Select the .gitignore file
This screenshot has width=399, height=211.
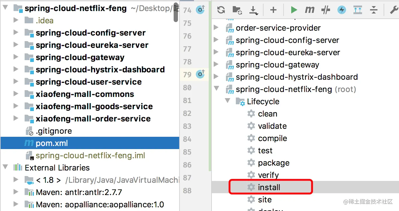(x=54, y=131)
